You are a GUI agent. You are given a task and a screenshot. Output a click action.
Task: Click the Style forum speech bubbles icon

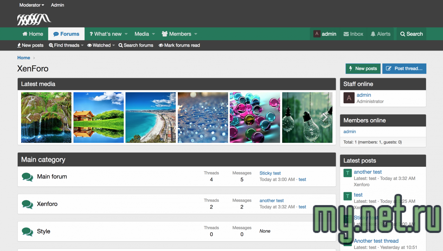tap(27, 231)
